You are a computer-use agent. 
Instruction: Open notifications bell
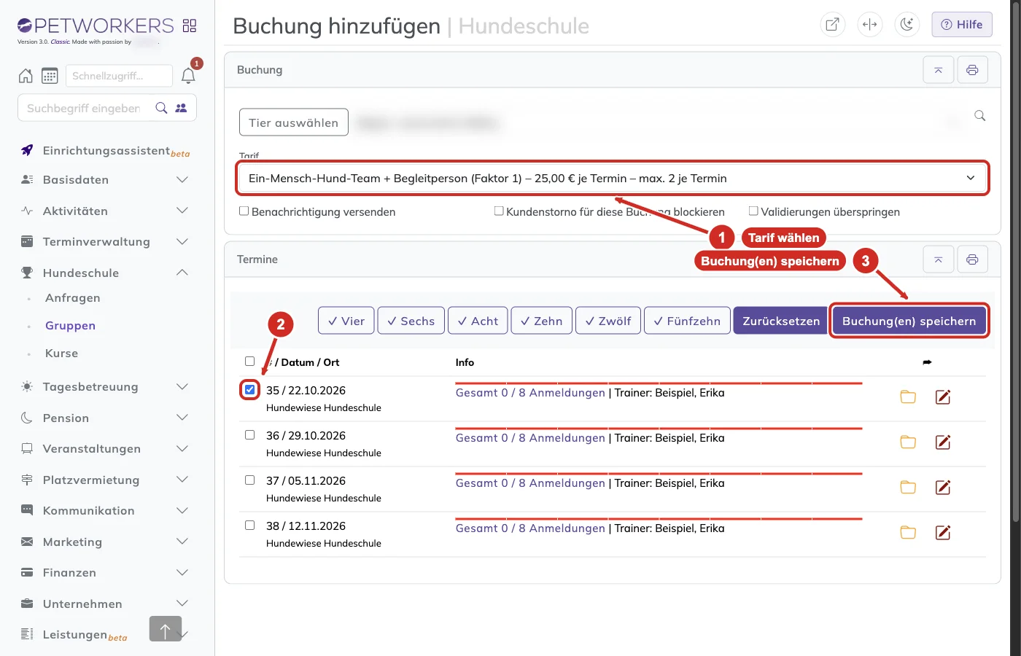(188, 76)
